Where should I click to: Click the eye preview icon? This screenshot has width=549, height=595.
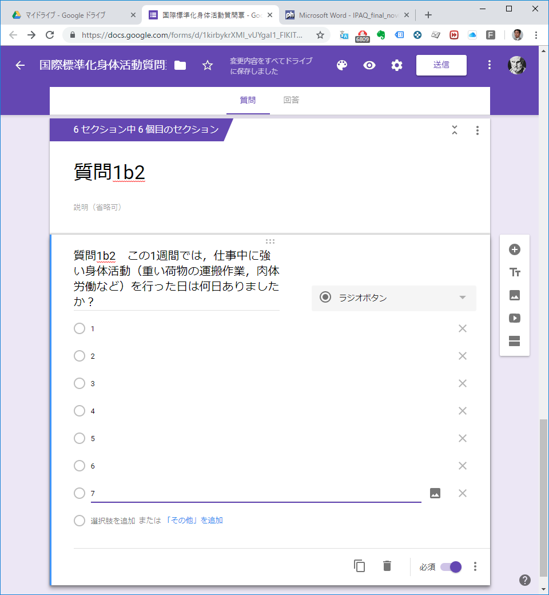pyautogui.click(x=369, y=65)
